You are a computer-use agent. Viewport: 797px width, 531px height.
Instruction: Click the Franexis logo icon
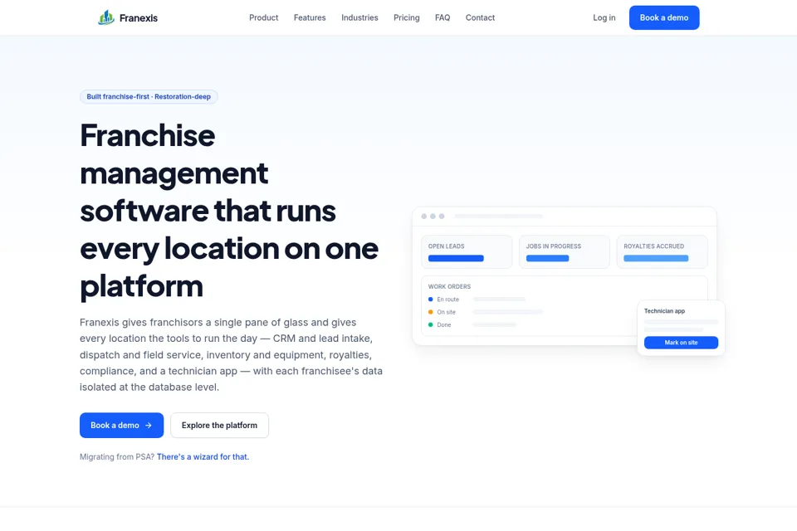click(105, 17)
